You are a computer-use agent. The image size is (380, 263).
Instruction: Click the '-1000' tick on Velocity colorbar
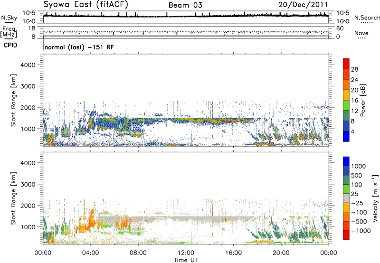coord(361,231)
